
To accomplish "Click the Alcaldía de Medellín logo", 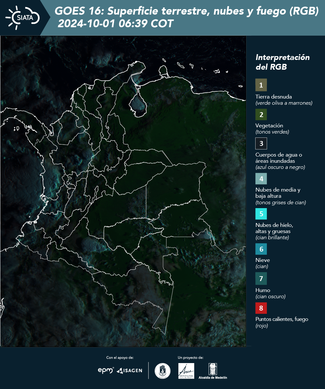I will 213,371.
